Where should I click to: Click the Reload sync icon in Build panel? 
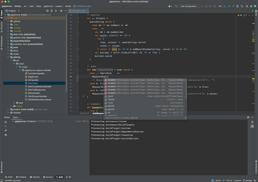click(x=6, y=122)
